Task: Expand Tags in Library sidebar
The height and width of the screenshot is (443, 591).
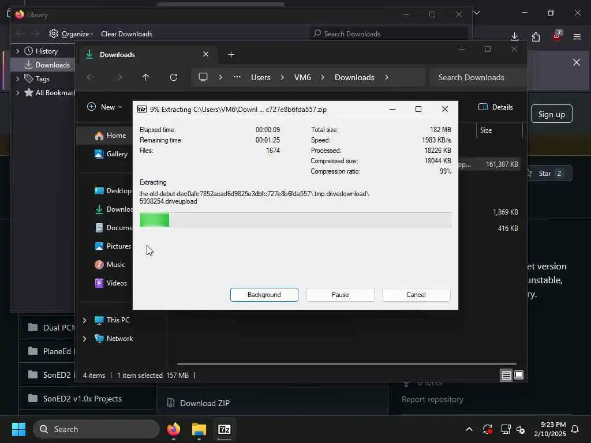Action: [x=17, y=78]
